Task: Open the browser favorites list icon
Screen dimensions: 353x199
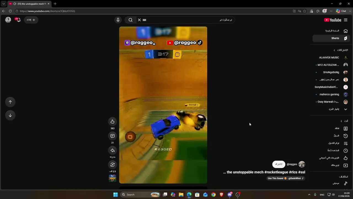Action: [x=318, y=11]
